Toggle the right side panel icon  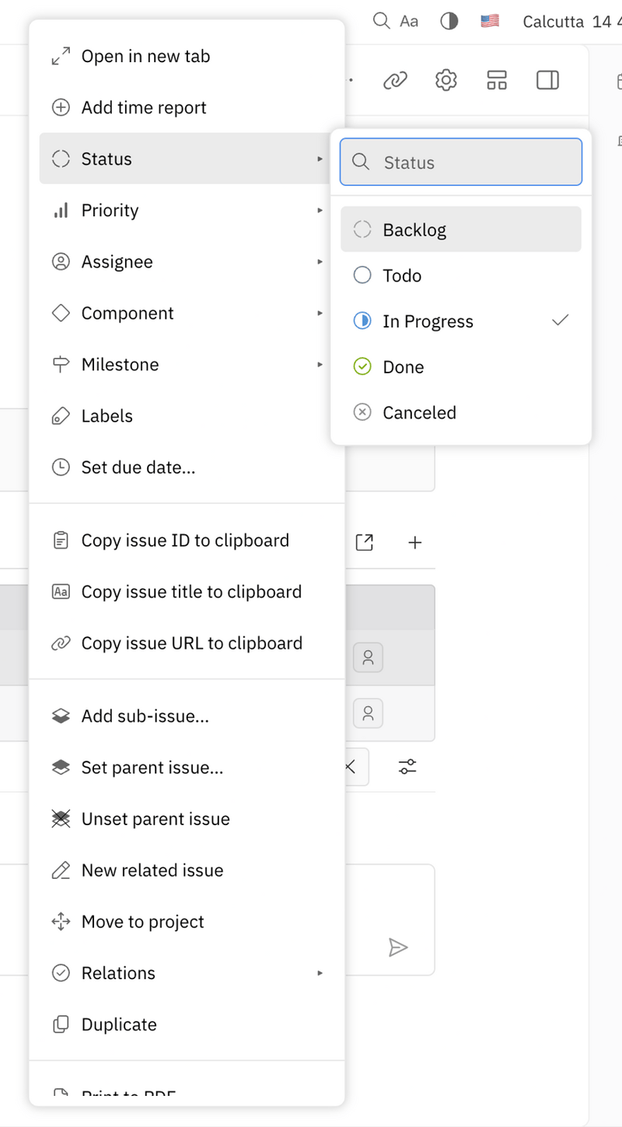tap(547, 80)
